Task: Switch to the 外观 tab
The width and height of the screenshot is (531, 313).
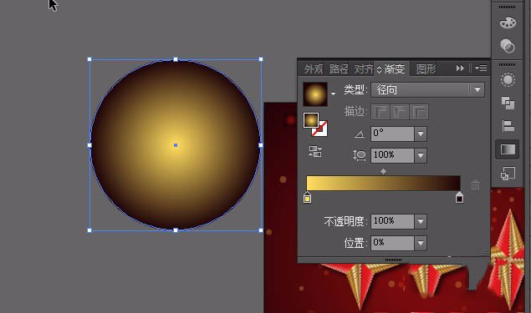Action: pyautogui.click(x=314, y=69)
